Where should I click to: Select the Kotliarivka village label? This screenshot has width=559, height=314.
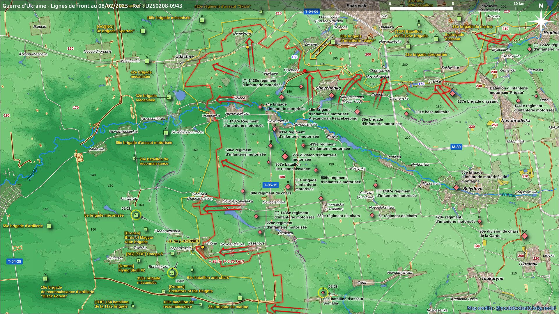[130, 199]
